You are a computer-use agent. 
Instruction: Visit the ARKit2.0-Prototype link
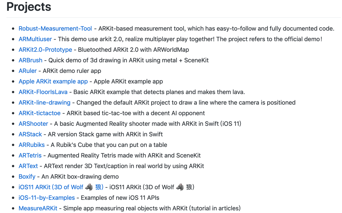point(45,50)
